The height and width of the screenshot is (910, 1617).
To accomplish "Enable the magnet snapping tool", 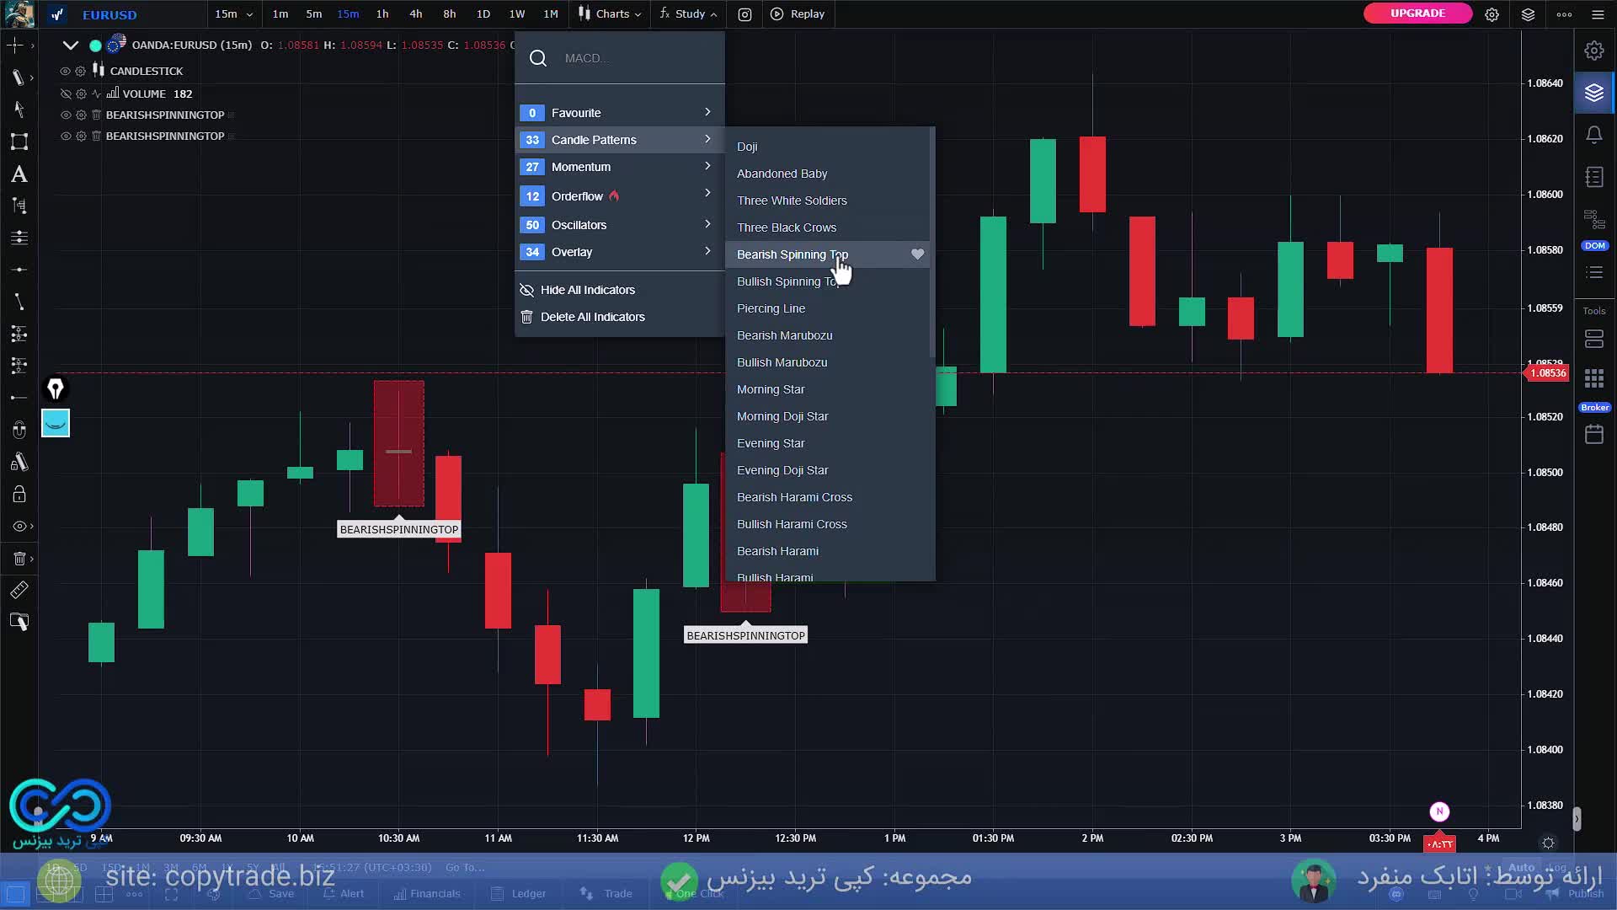I will point(19,428).
